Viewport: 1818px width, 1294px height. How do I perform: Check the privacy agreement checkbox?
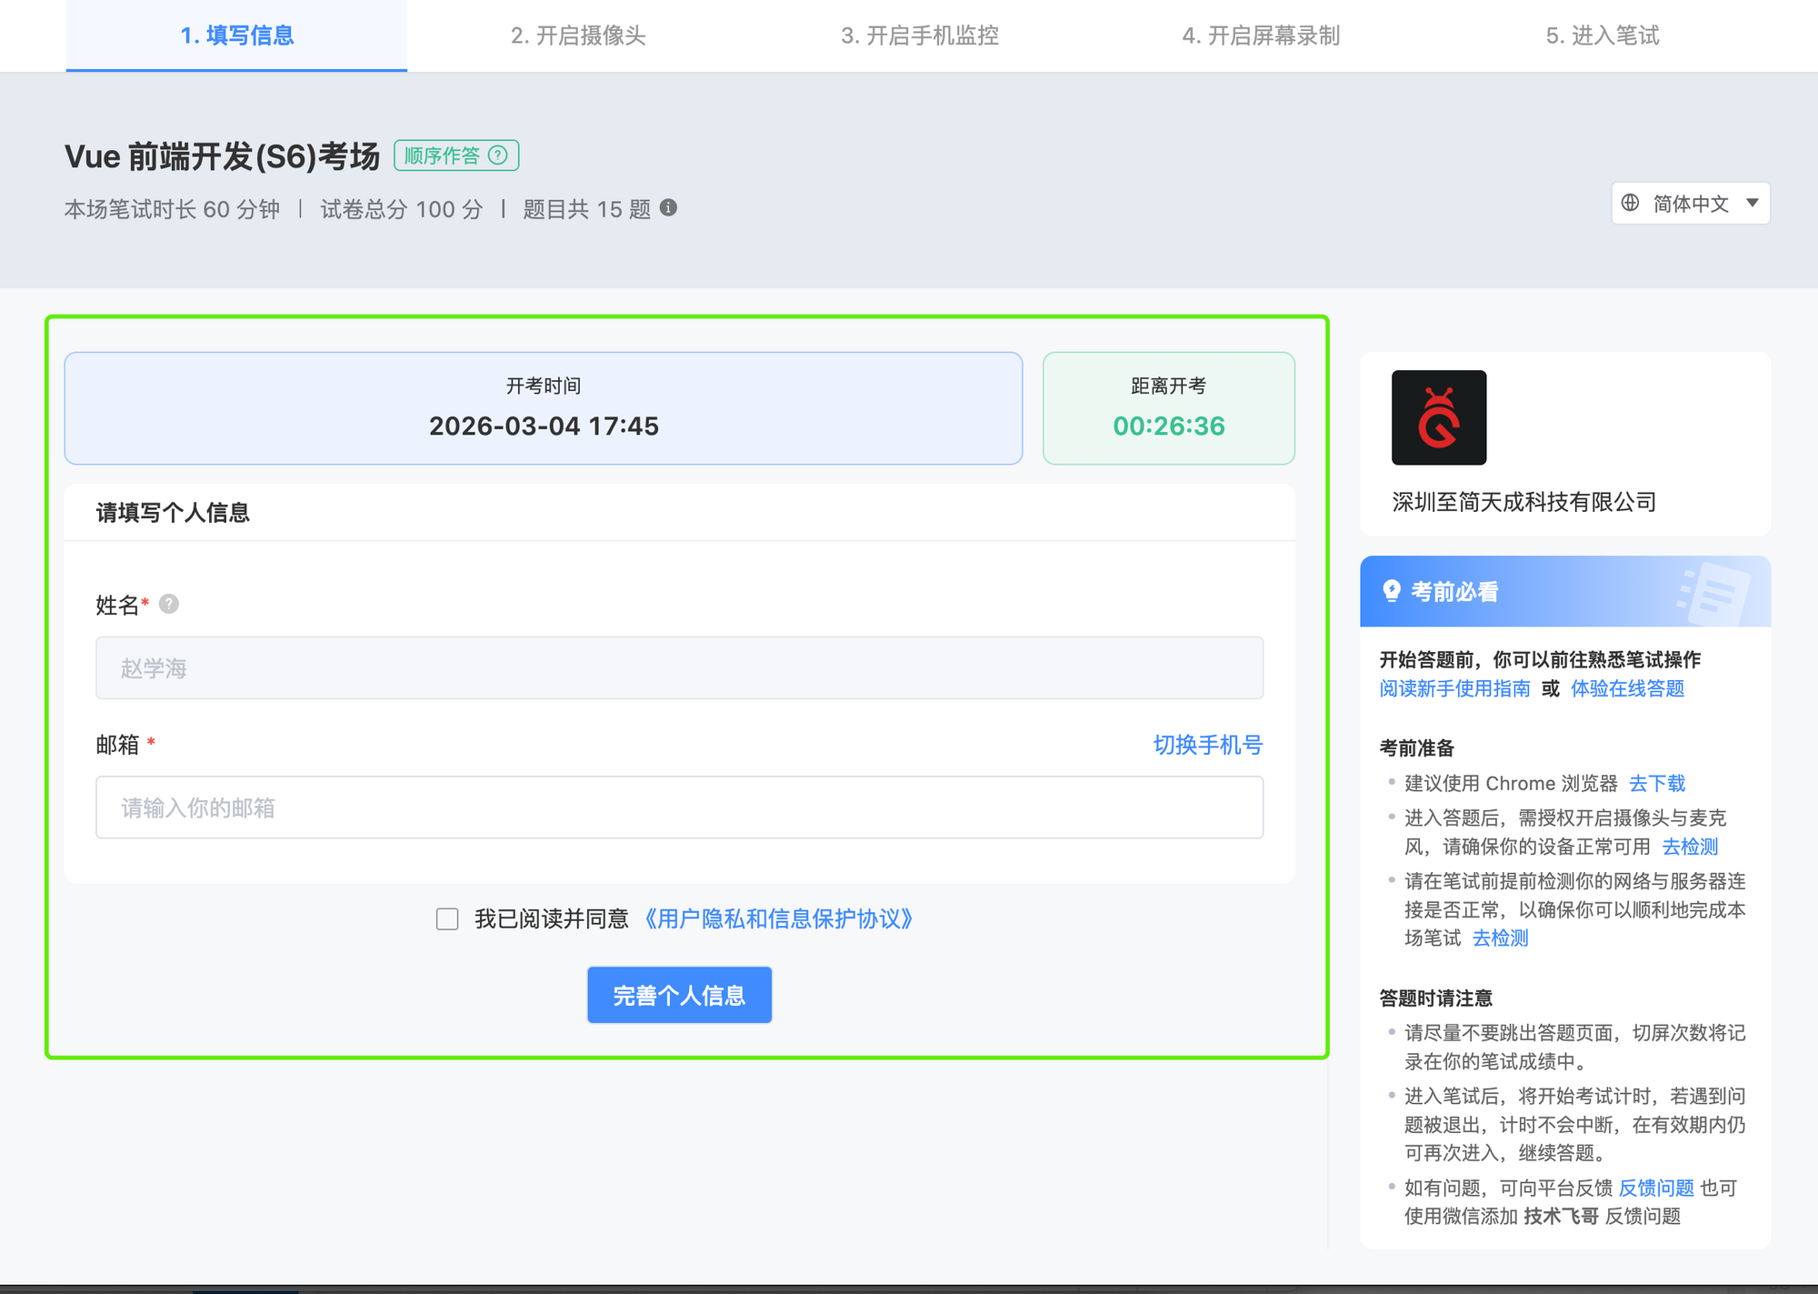tap(447, 919)
